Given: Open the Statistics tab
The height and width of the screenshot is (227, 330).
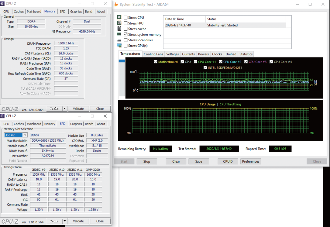Looking at the screenshot, I should point(246,54).
